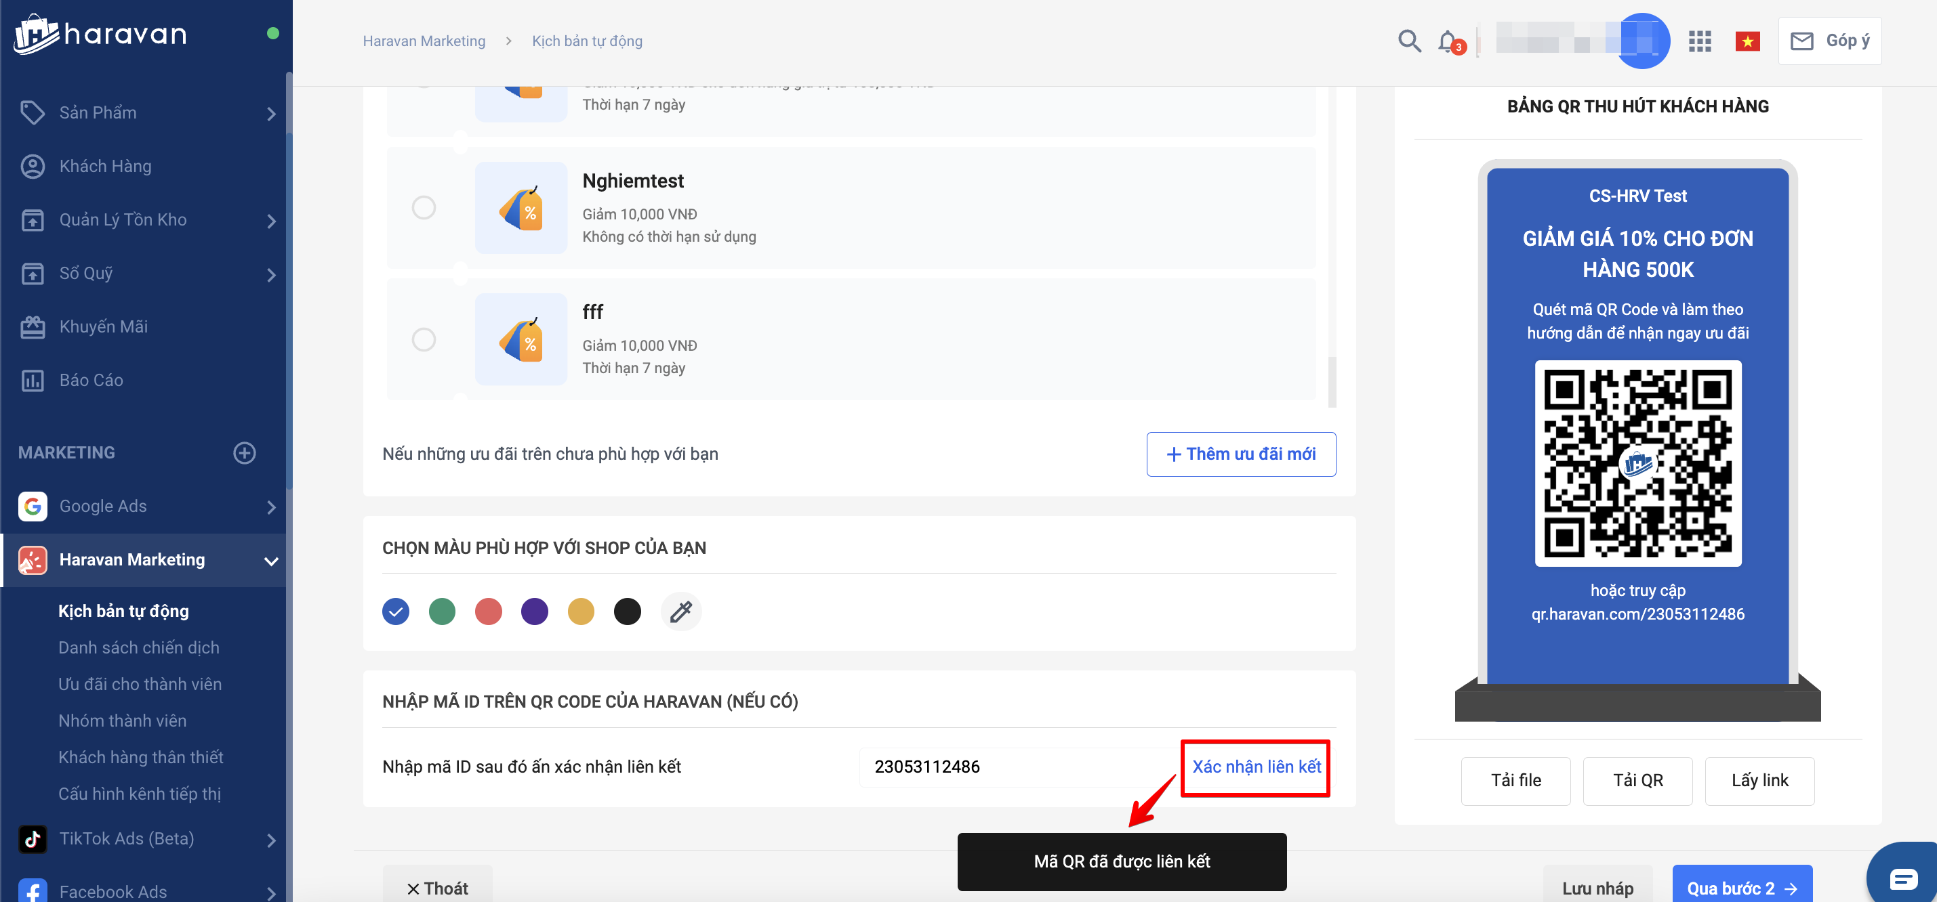Expand the Facebook Ads chevron

(x=272, y=893)
